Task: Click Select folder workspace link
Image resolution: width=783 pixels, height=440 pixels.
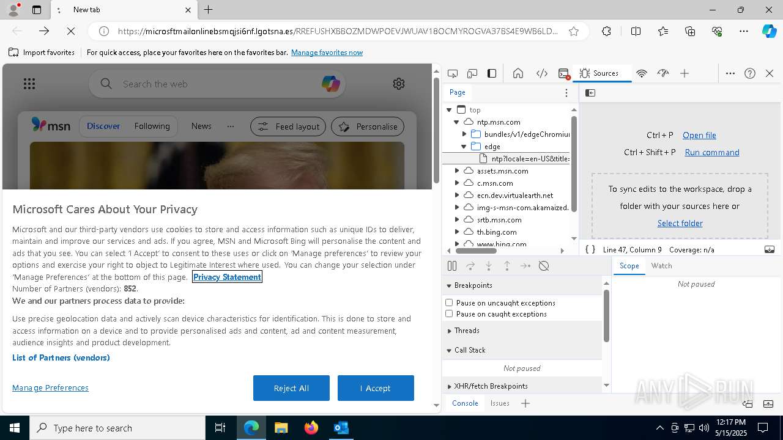Action: click(680, 223)
